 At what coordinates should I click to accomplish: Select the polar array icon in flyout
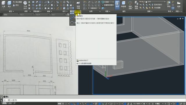click(x=72, y=23)
